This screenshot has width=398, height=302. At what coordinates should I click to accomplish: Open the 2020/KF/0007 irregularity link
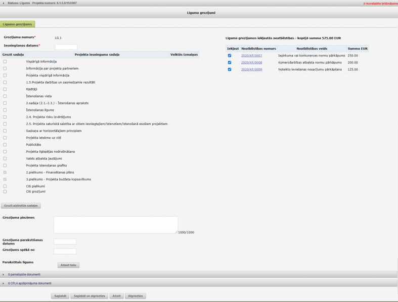[x=251, y=56]
